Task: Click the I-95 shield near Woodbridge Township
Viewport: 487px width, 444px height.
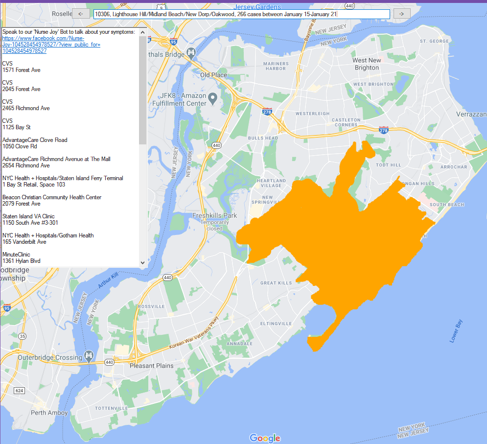Action: coord(7,307)
